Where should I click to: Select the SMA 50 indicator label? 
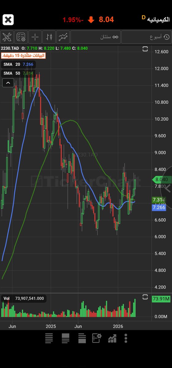tap(19, 73)
